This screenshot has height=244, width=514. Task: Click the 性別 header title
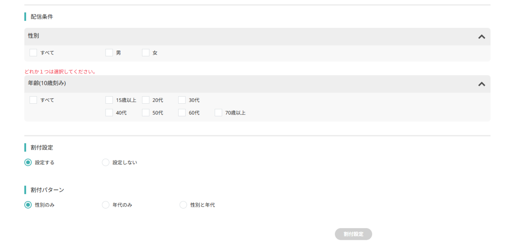34,36
